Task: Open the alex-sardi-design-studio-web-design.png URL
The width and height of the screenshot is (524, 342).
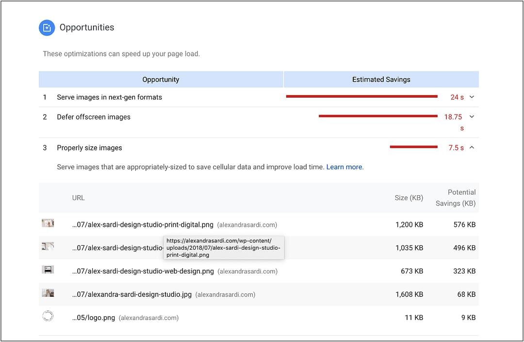Action: pos(143,271)
